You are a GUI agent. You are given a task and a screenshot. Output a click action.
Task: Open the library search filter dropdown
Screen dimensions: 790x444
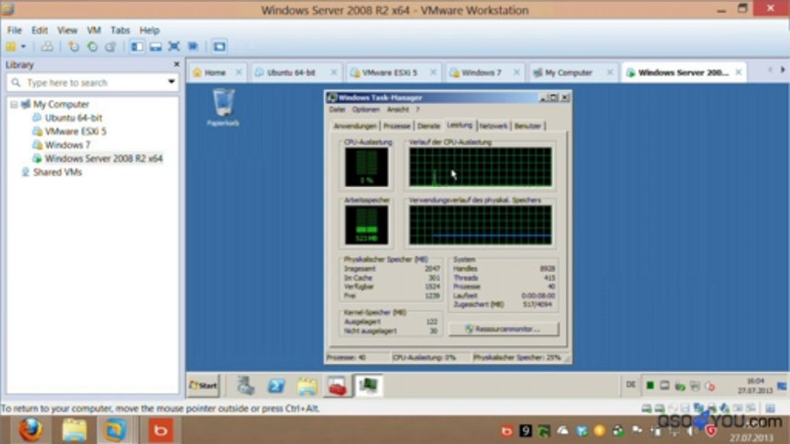171,82
